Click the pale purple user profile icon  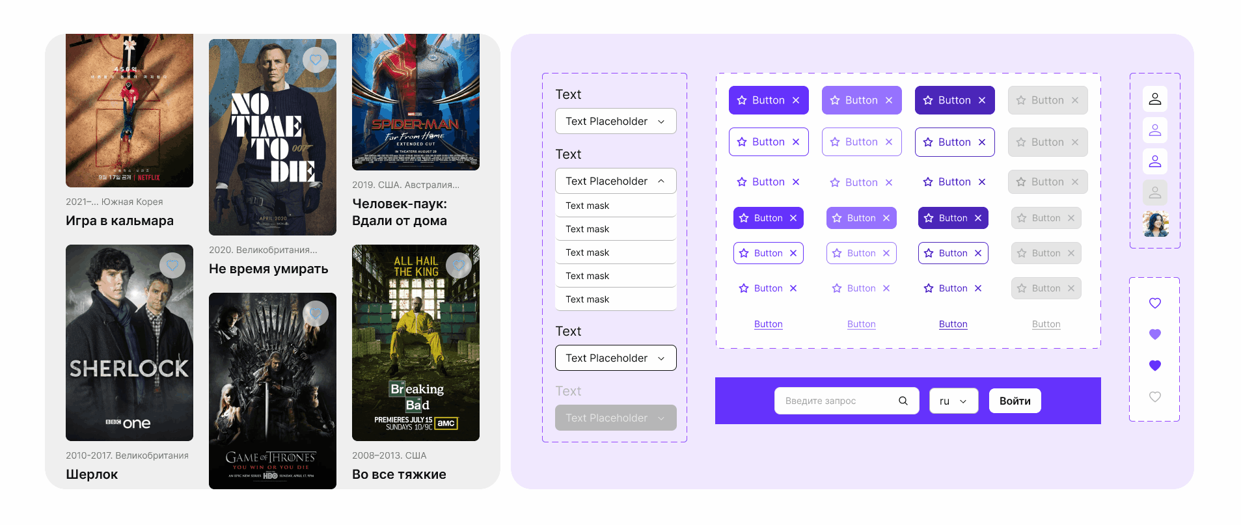pyautogui.click(x=1155, y=130)
